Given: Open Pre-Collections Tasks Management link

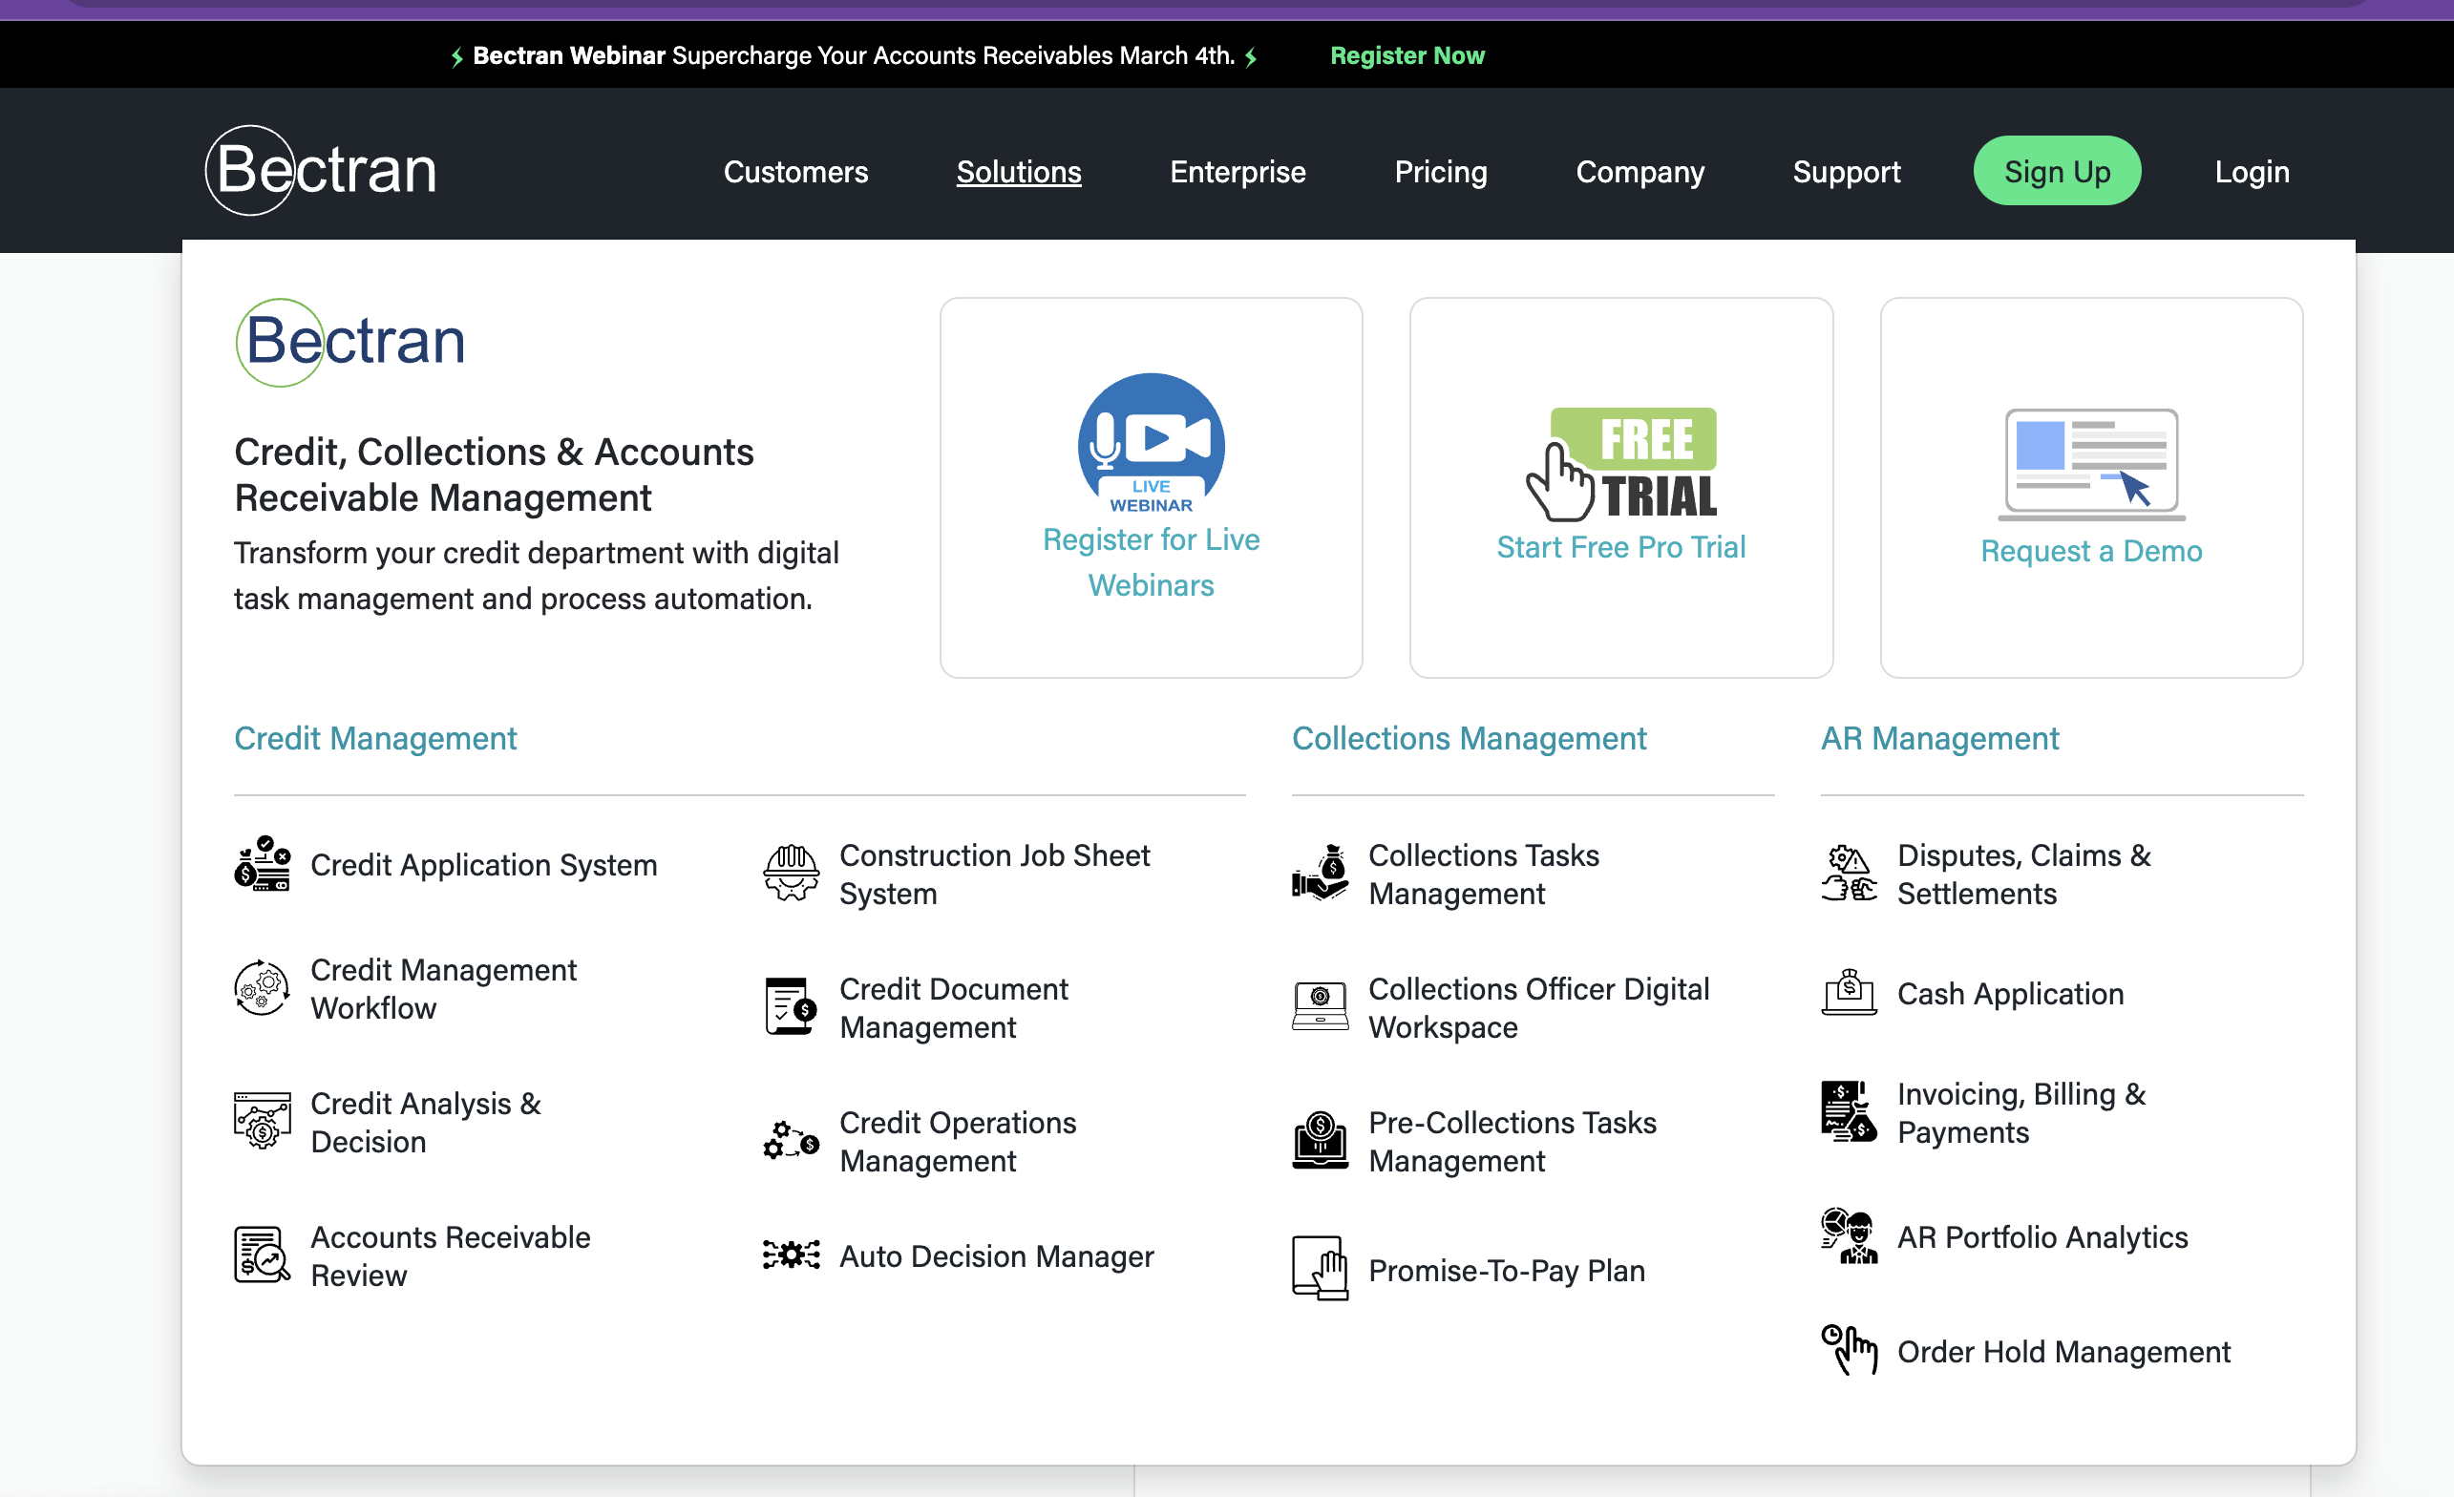Looking at the screenshot, I should 1512,1141.
